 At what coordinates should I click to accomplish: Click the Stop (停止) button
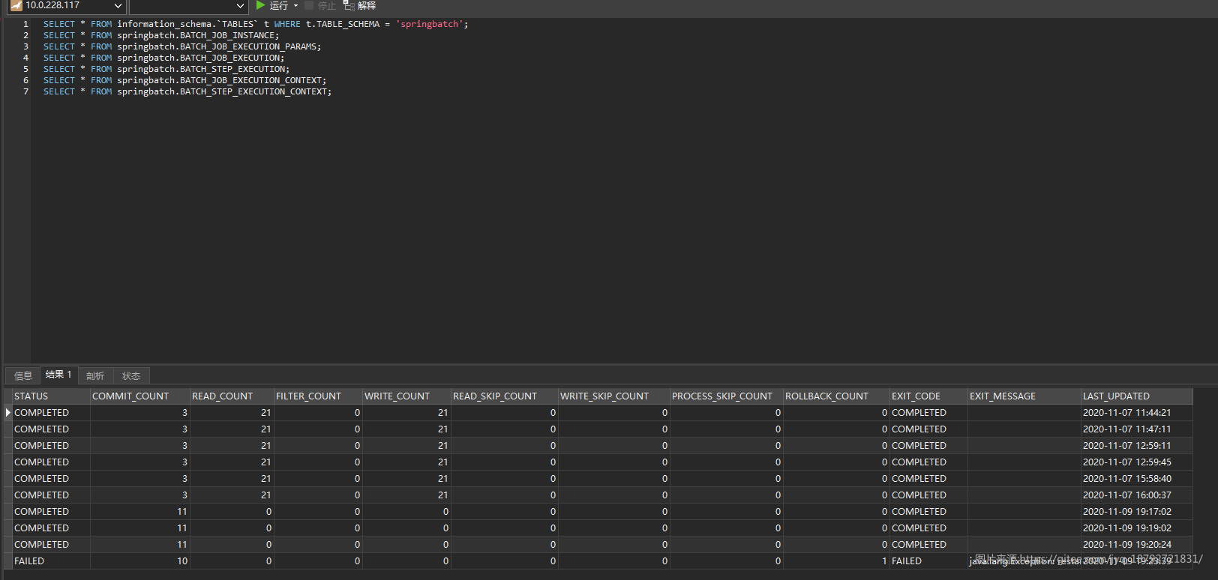click(x=320, y=5)
